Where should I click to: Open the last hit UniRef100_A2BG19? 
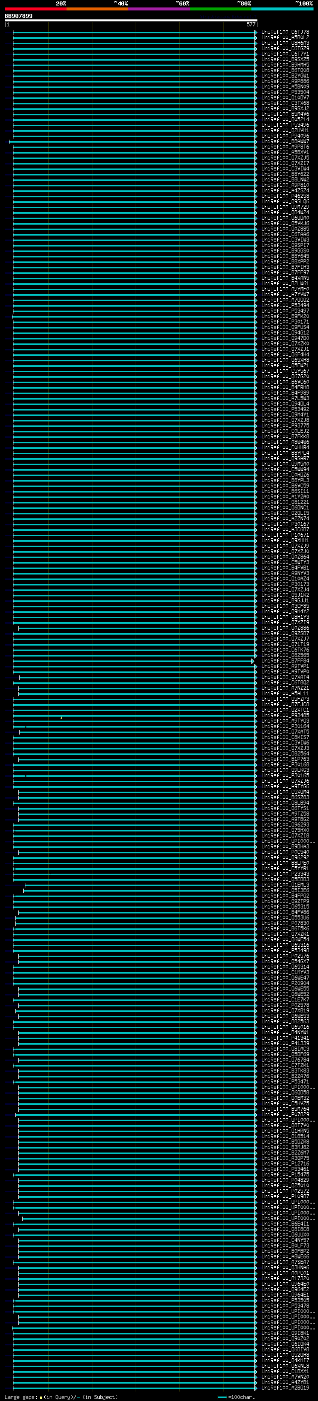(x=285, y=1388)
